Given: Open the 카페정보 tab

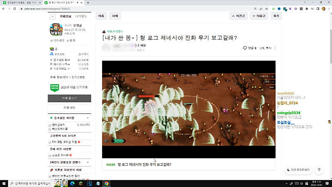Looking at the screenshot, I should pos(65,16).
